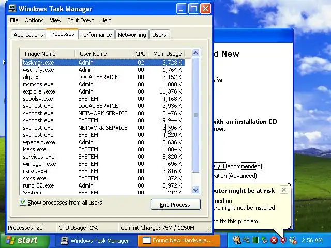The width and height of the screenshot is (331, 248).
Task: Open the View menu
Action: [x=55, y=20]
